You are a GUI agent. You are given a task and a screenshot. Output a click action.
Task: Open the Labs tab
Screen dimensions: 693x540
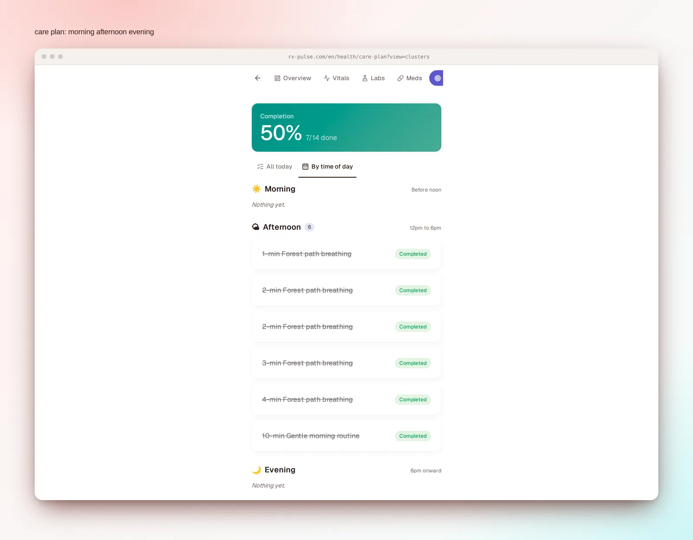pos(373,78)
